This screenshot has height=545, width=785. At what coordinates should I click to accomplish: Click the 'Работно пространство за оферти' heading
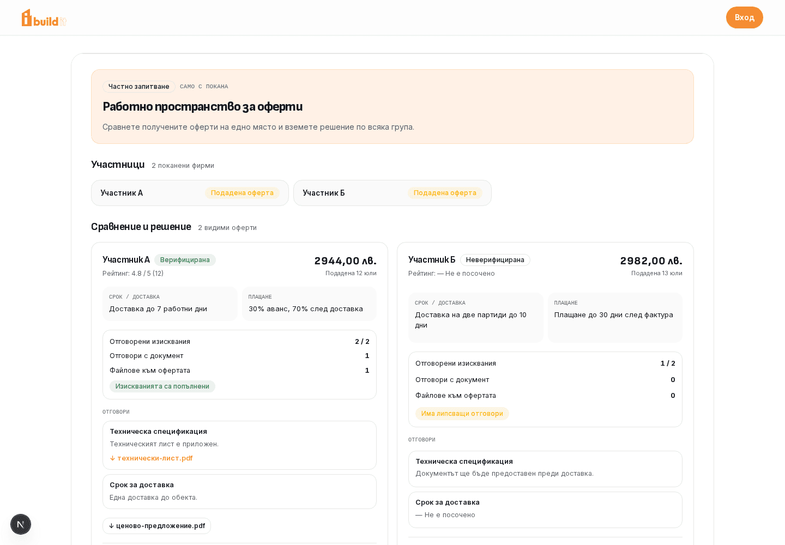pos(203,107)
